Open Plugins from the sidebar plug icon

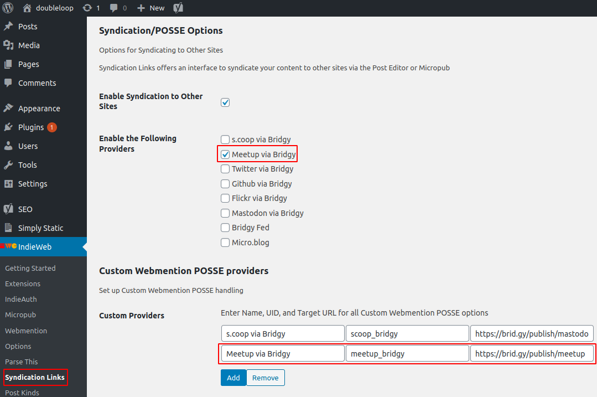[x=8, y=127]
